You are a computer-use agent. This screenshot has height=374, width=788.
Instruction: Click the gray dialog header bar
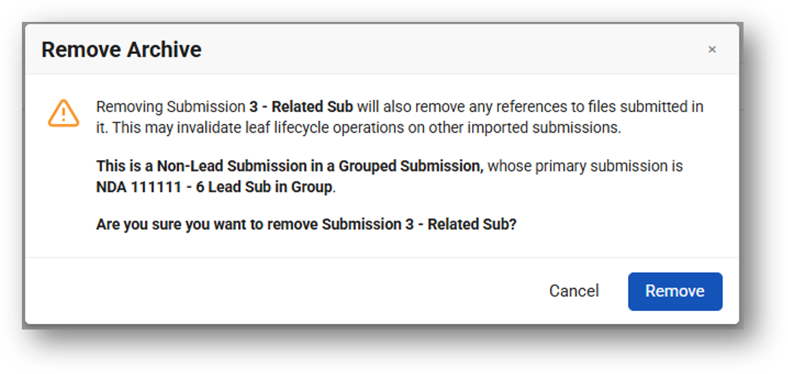[x=382, y=49]
